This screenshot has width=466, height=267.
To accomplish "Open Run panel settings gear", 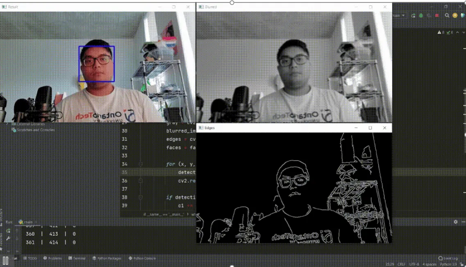I will [x=456, y=222].
